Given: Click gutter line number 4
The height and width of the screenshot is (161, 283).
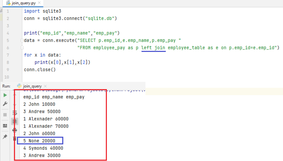Looking at the screenshot, I should tap(8, 33).
